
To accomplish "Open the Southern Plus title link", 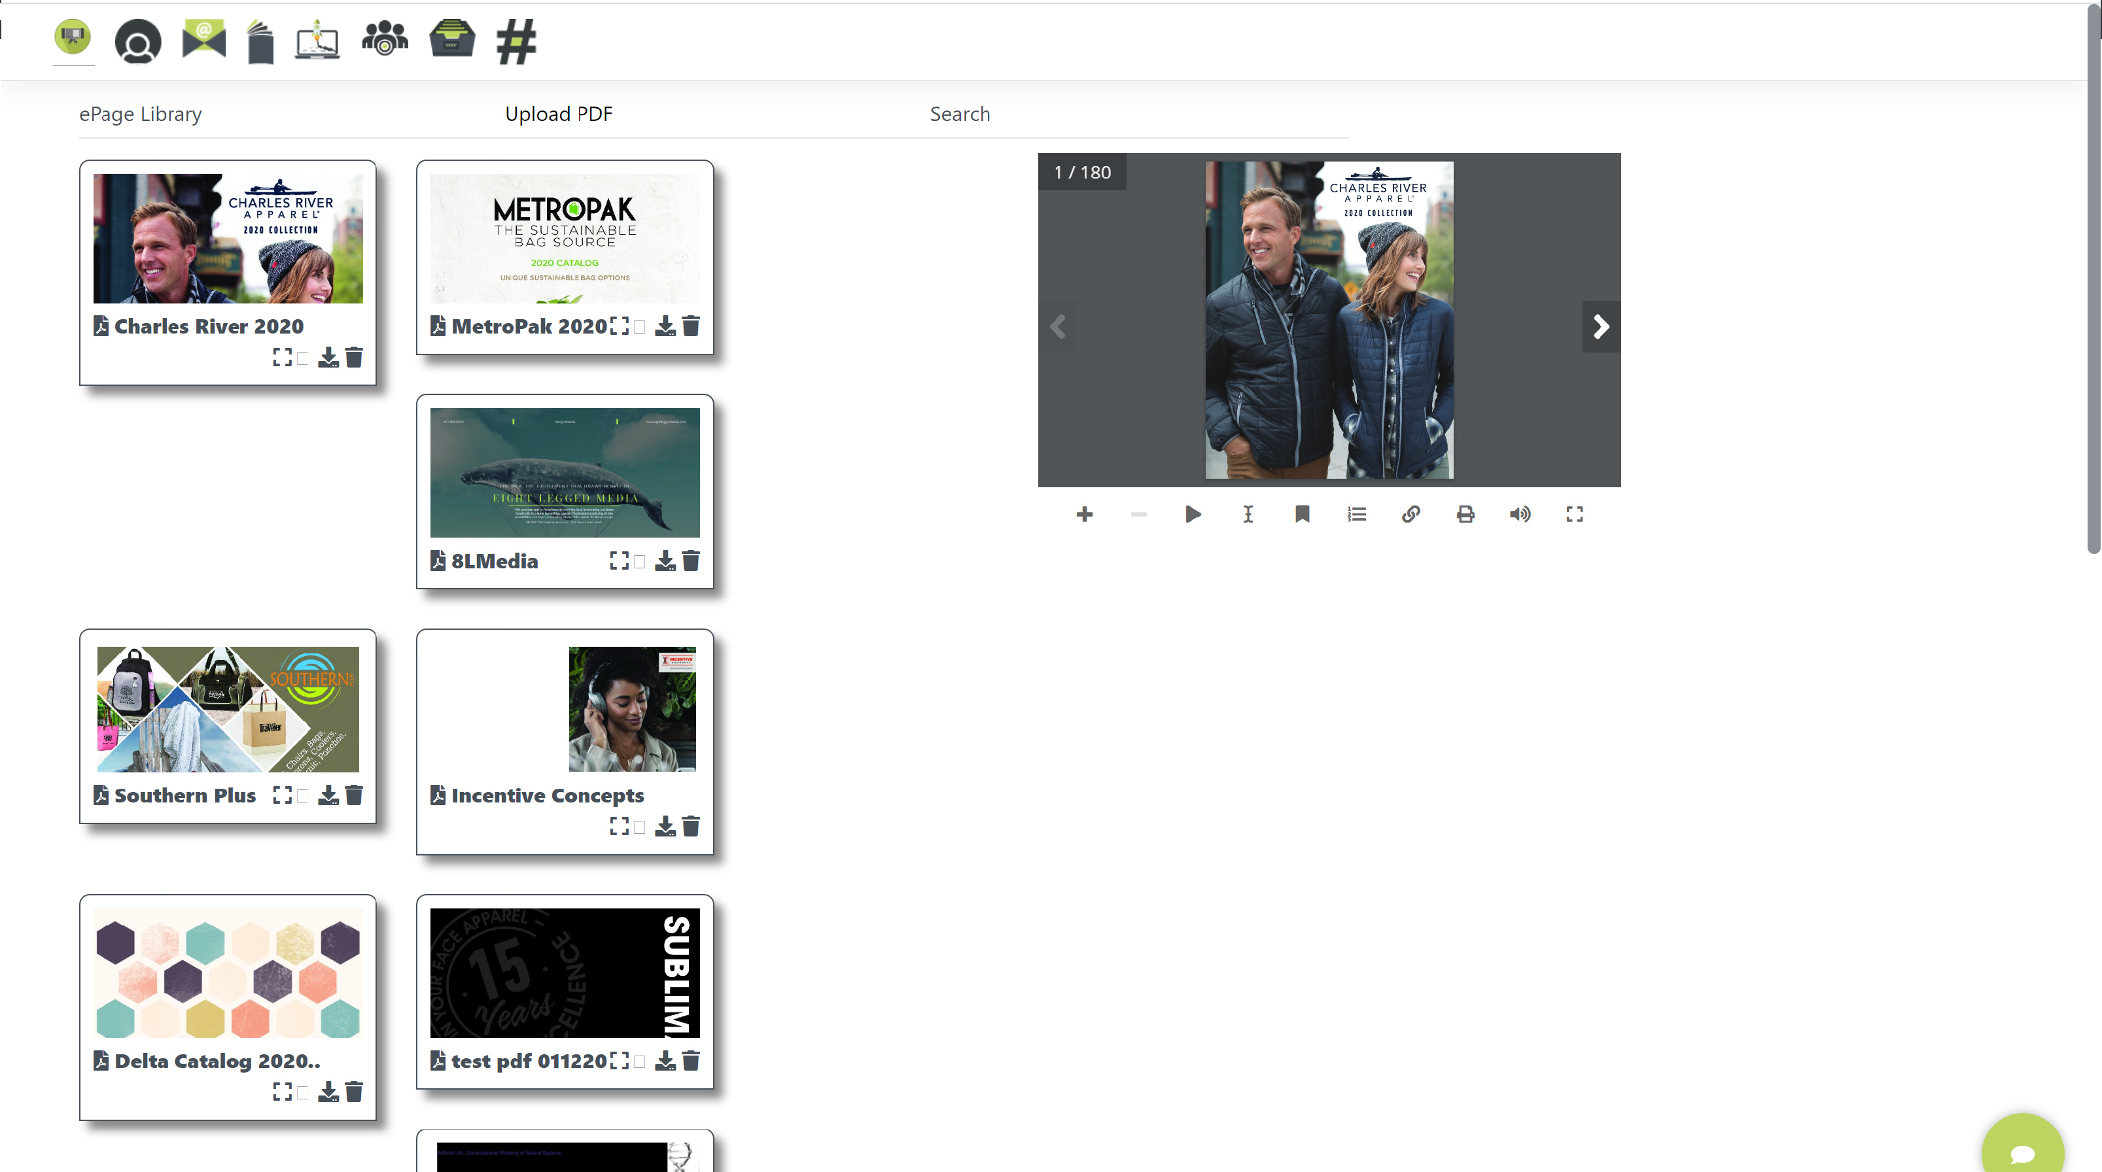I will click(x=185, y=795).
